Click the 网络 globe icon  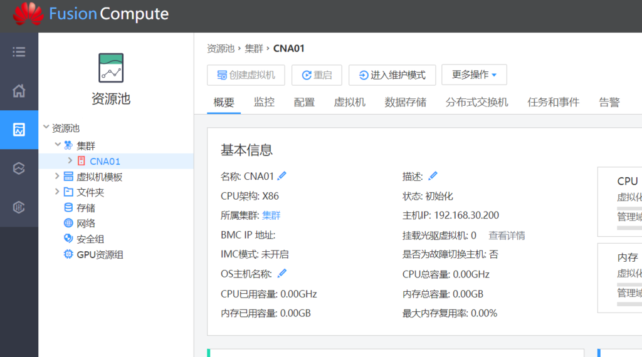68,223
